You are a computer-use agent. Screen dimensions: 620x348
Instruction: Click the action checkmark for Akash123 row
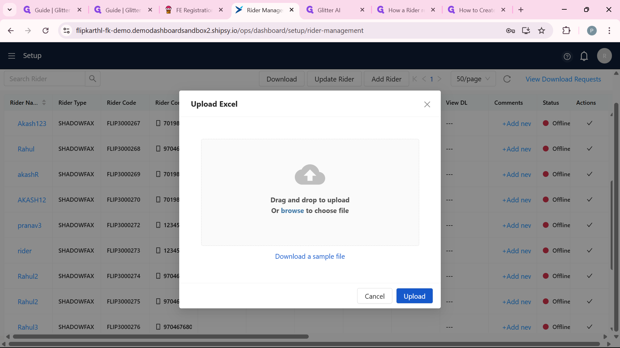589,123
